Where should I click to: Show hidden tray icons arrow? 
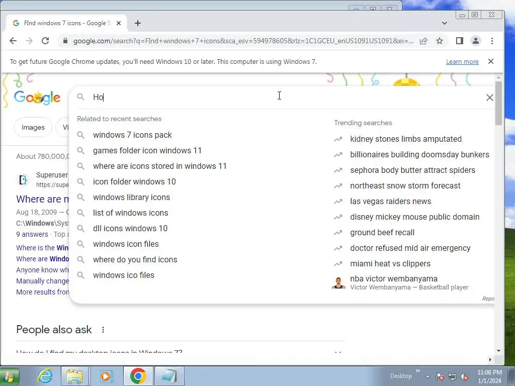pos(427,376)
